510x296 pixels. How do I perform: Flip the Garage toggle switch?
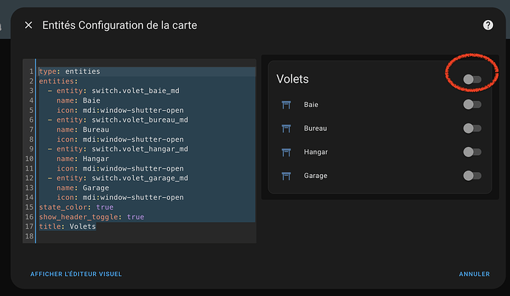pos(472,176)
